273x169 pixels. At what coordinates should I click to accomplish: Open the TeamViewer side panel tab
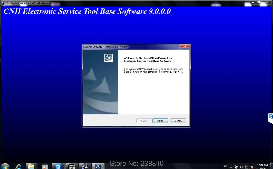coord(271,118)
